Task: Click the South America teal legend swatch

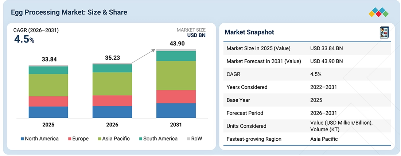Action: (140, 139)
